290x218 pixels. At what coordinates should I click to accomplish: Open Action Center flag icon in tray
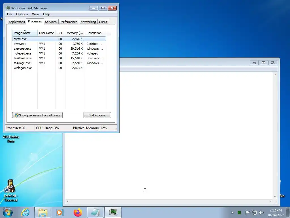248,212
